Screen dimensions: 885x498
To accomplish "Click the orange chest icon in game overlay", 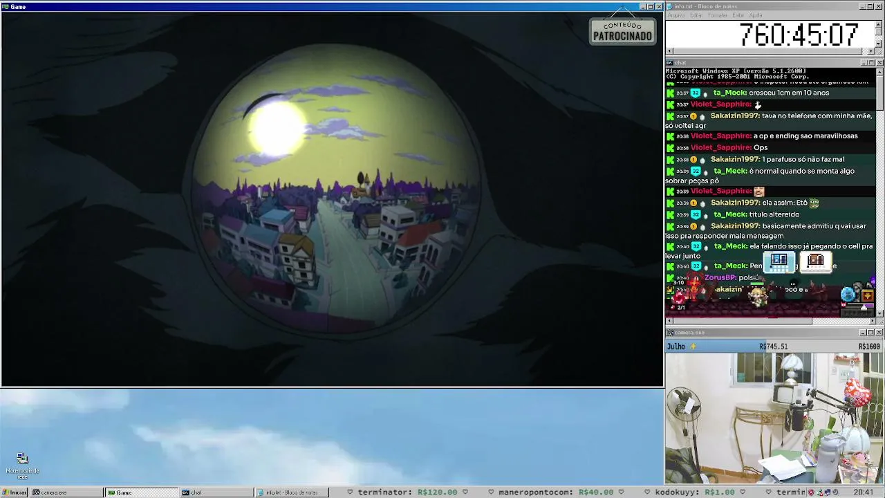I will pos(867,296).
